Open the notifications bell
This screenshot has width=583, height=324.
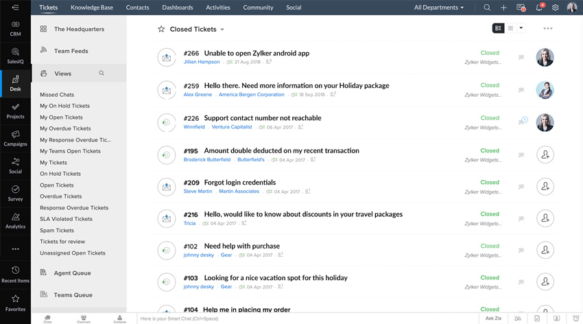tap(539, 8)
